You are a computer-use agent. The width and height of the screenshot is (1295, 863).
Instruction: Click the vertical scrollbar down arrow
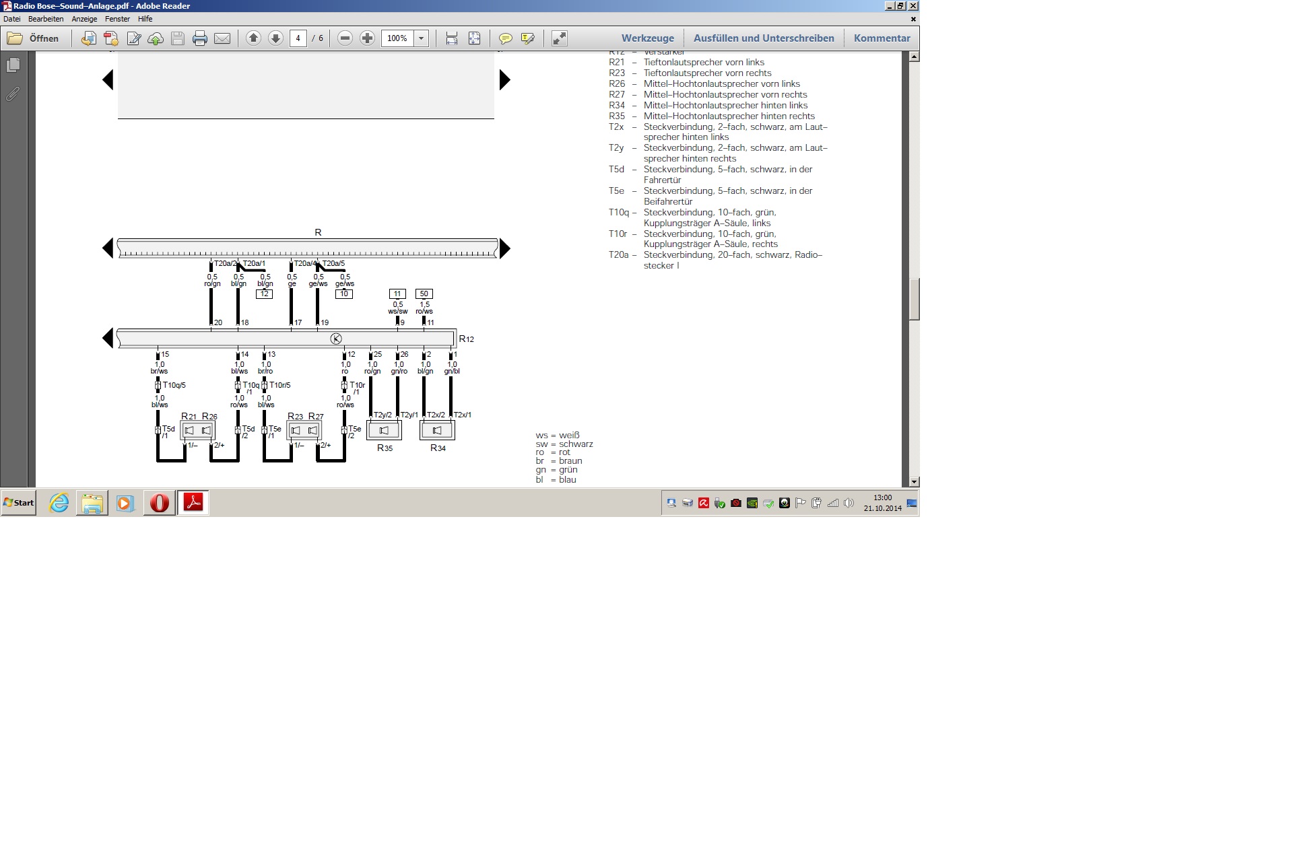(x=914, y=481)
